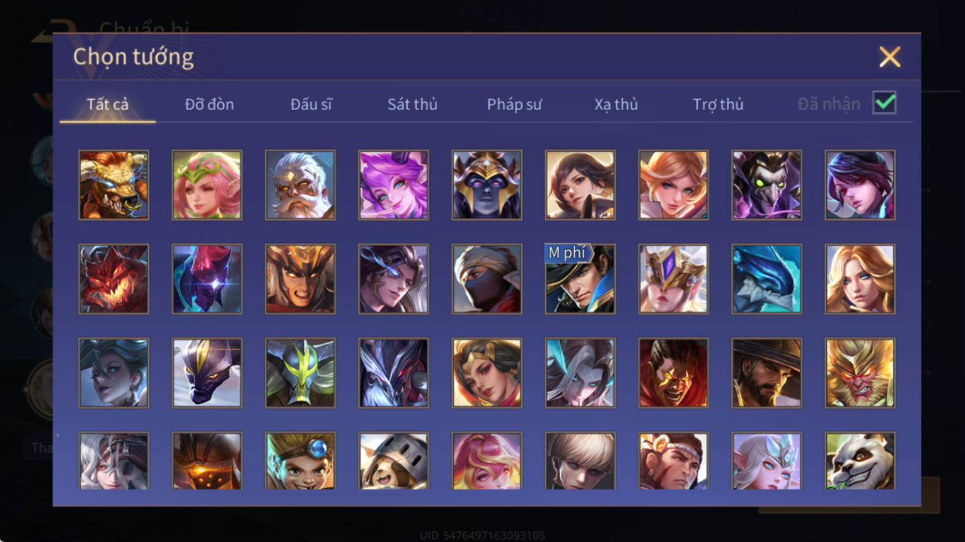Image resolution: width=965 pixels, height=542 pixels.
Task: Select the blue shark creature hero
Action: click(x=766, y=279)
